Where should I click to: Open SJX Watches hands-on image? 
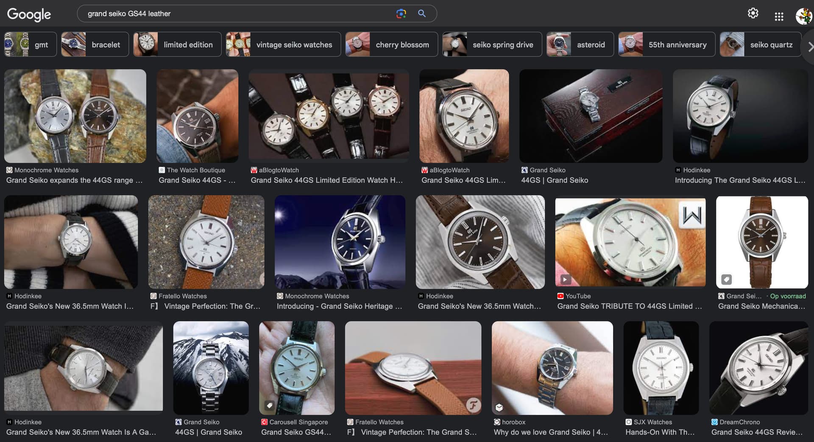click(661, 368)
